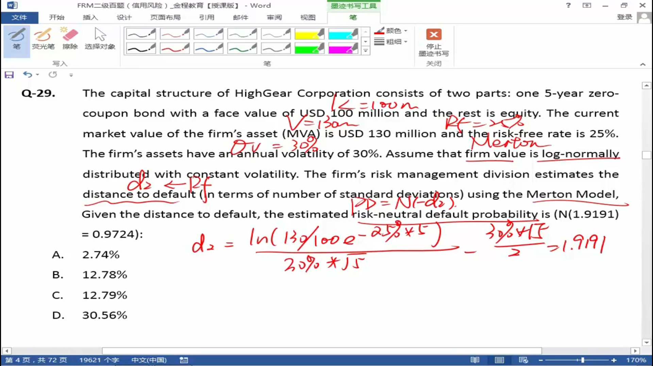Select the 笔 Pens tab under ink tools

353,17
